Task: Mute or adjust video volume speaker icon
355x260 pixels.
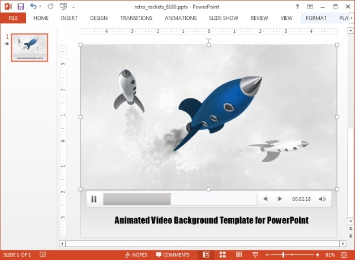Action: 322,199
